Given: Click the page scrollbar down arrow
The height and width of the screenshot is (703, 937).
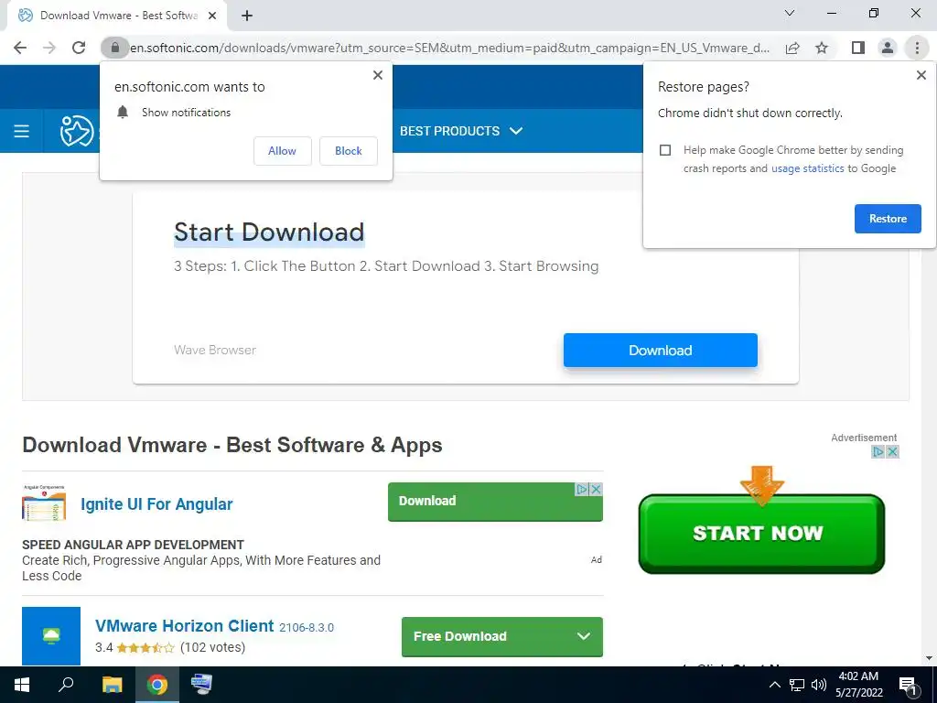Looking at the screenshot, I should coord(930,658).
